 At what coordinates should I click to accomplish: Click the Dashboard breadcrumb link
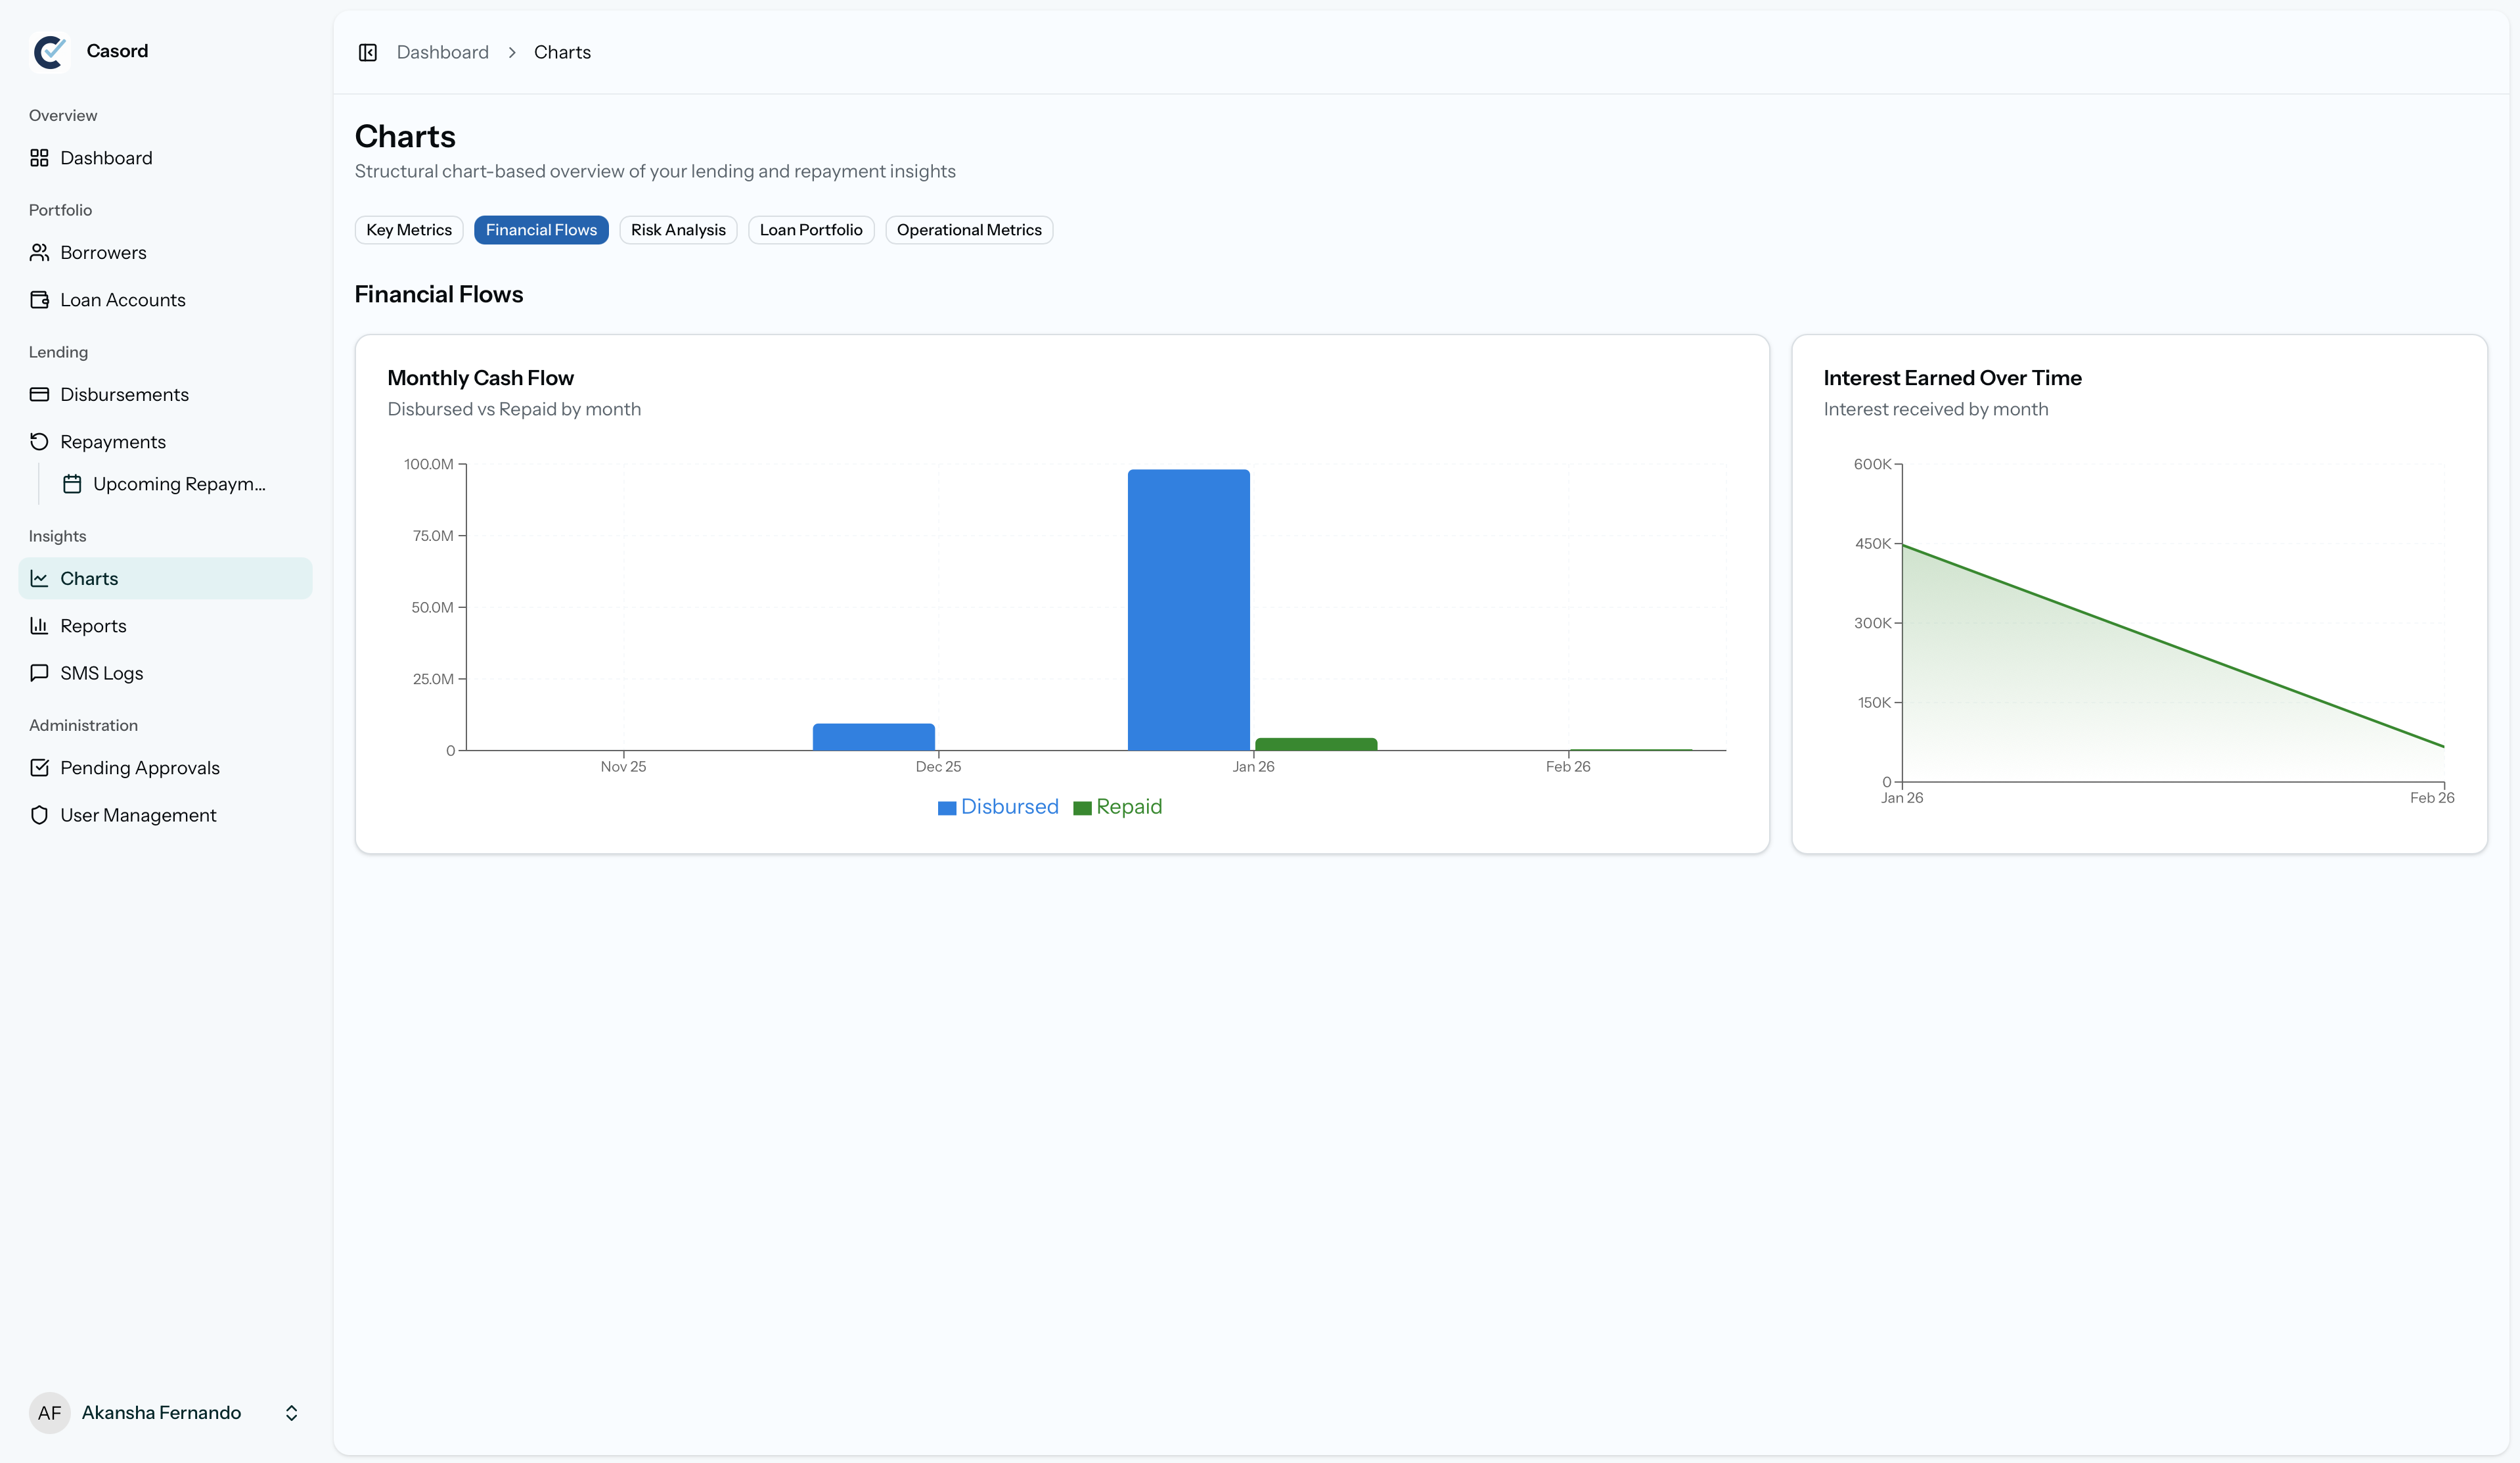442,52
